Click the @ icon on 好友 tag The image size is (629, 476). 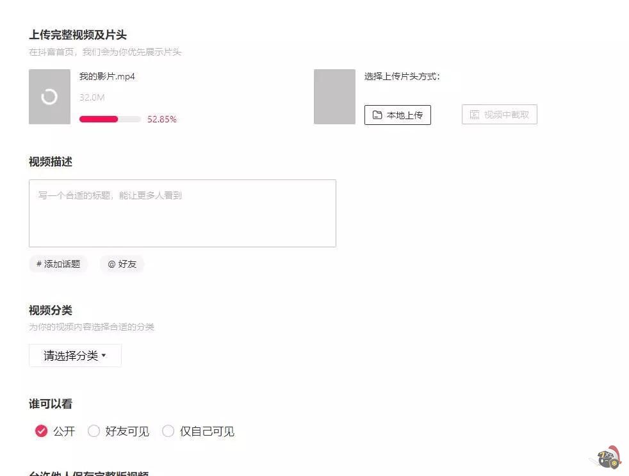point(113,264)
